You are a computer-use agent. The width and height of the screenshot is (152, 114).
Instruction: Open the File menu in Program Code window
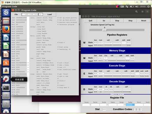click(16, 14)
